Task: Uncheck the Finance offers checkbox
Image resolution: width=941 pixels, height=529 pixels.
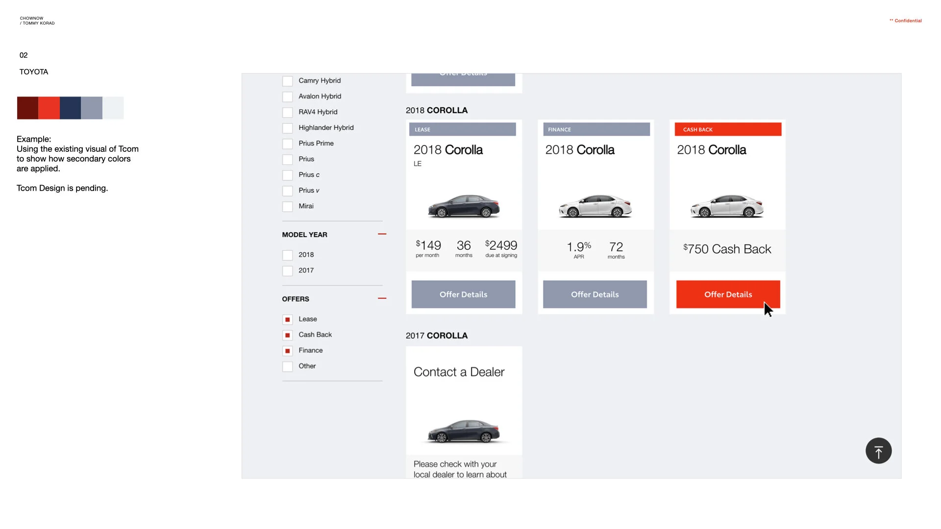Action: tap(288, 351)
